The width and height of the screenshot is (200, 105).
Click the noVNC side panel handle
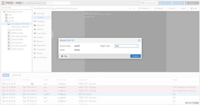click(52, 34)
